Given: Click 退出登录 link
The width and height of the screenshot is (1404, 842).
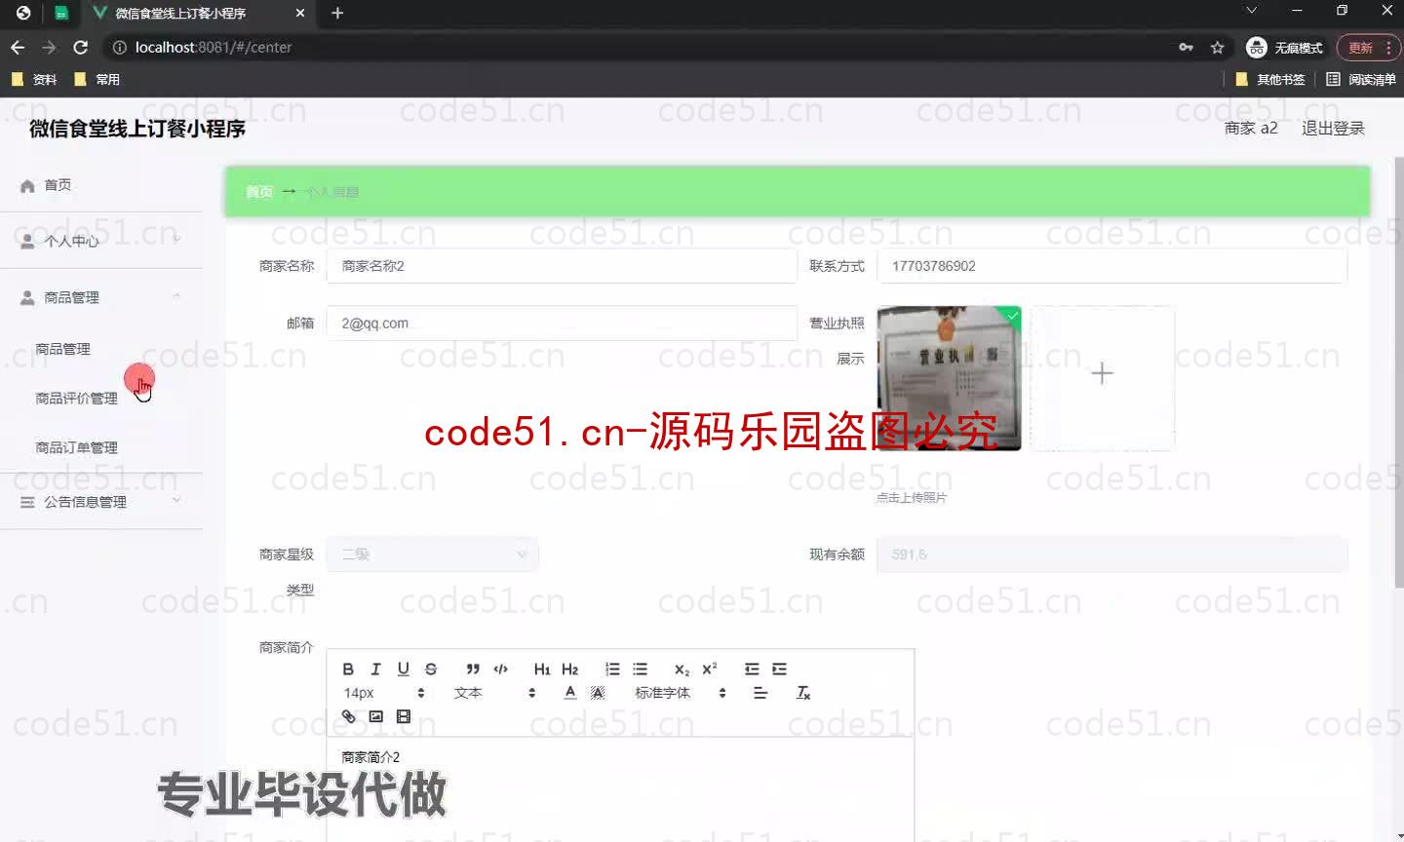Looking at the screenshot, I should 1333,128.
